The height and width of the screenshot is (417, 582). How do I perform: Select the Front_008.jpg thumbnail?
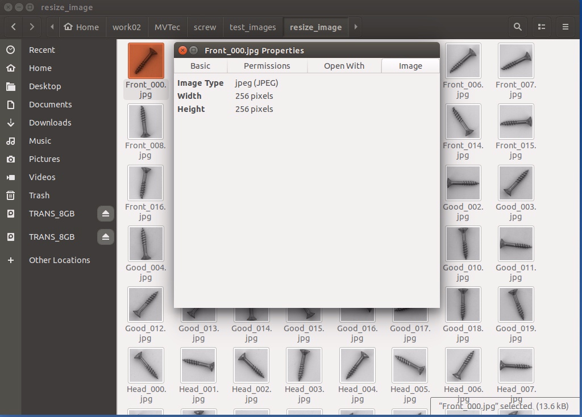click(x=145, y=122)
